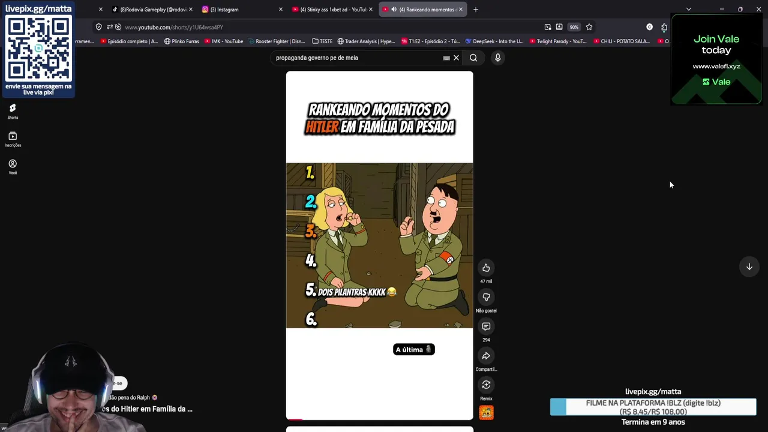768x432 pixels.
Task: Share the short via Compartilhar
Action: (x=486, y=356)
